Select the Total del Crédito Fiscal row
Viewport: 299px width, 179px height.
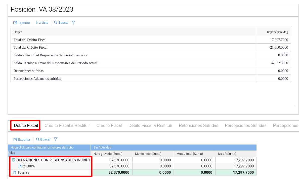[30, 47]
